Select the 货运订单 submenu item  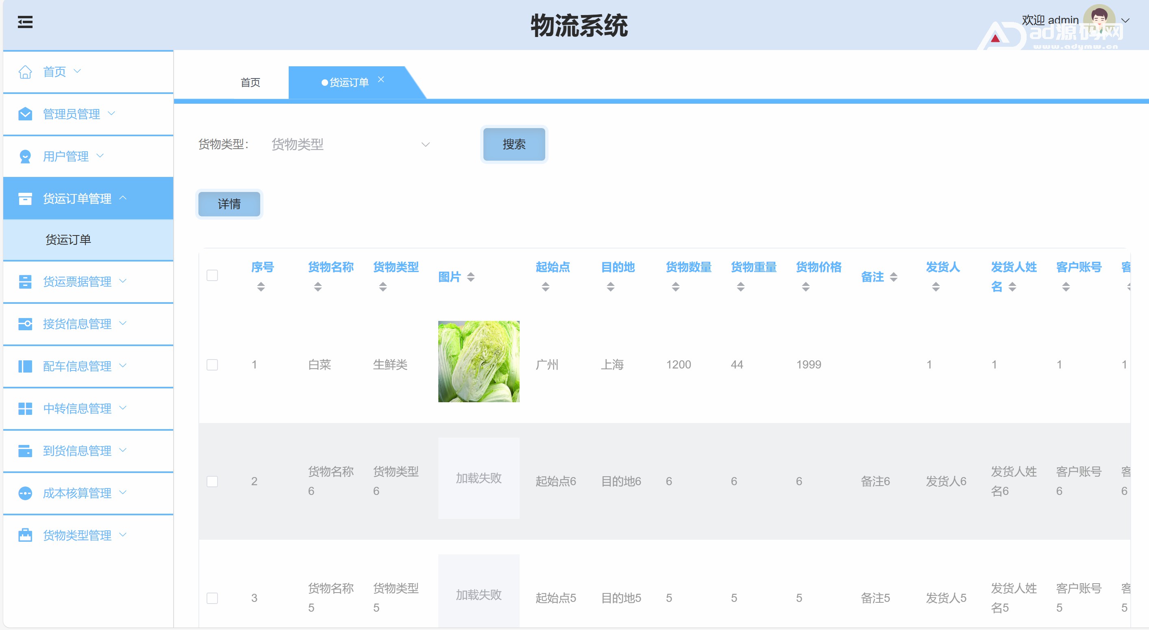pos(68,240)
